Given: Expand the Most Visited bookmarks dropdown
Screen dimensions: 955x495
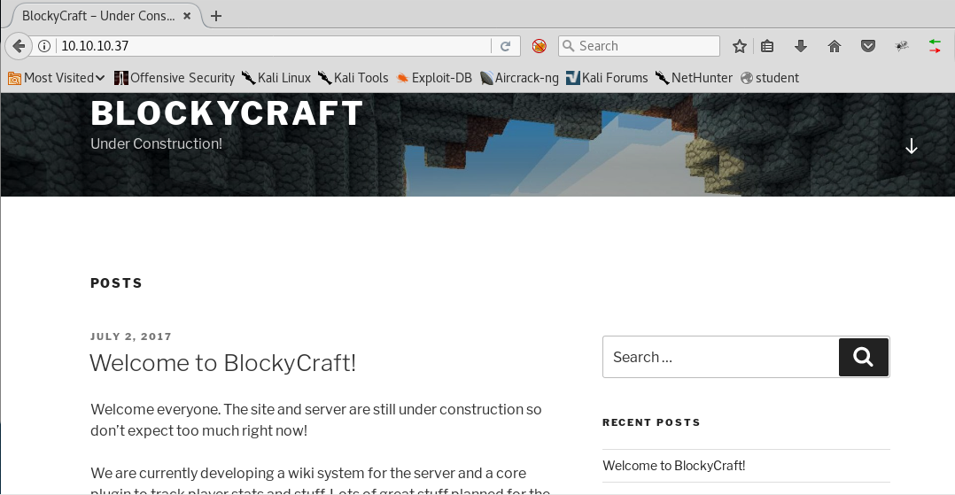Looking at the screenshot, I should tap(57, 78).
